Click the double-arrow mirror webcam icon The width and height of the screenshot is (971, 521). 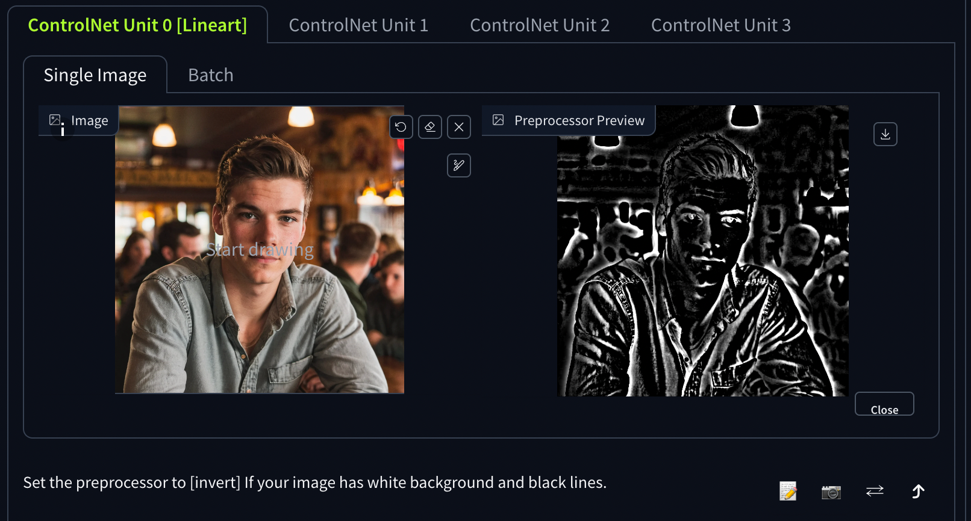coord(875,492)
